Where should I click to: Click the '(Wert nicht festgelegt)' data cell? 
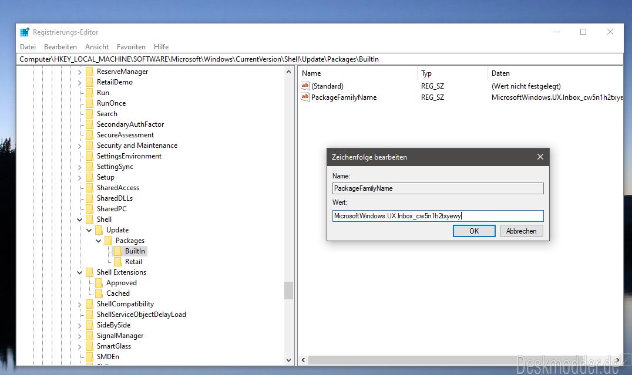pos(526,86)
